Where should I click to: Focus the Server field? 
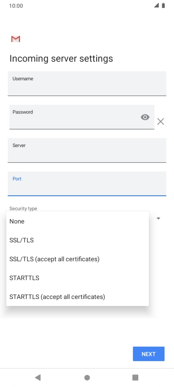point(87,150)
